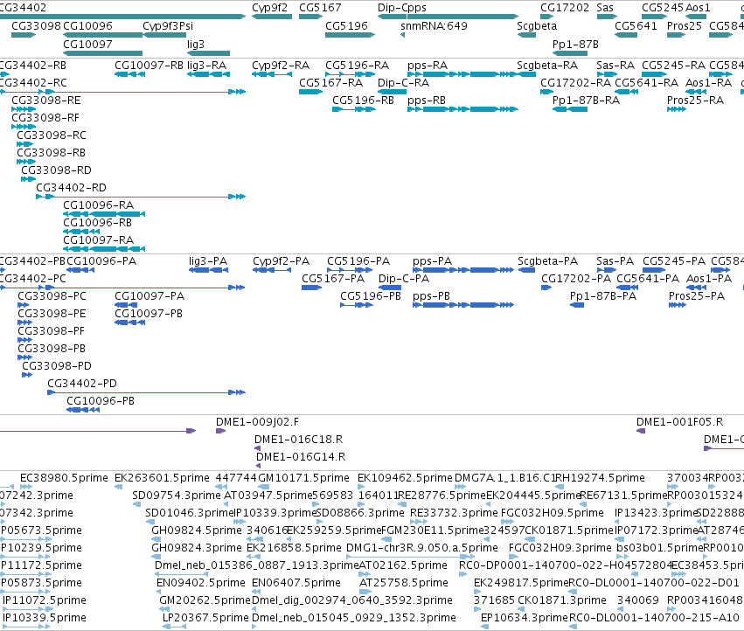
Task: Open the lig3 gene feature
Action: 208,53
